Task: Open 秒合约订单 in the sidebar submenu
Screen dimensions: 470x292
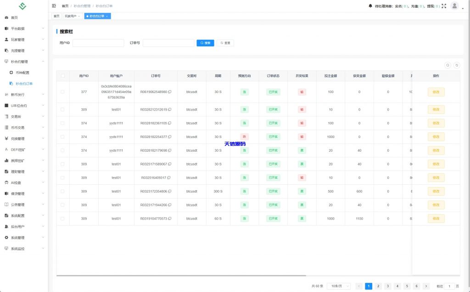Action: [24, 83]
